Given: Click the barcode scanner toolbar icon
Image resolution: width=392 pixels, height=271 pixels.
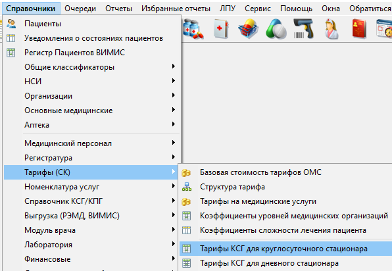Looking at the screenshot, I should pyautogui.click(x=303, y=29).
